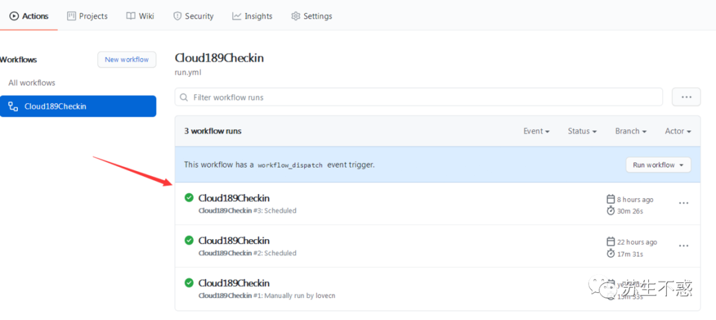The image size is (716, 320).
Task: Click the bold Cloud189Checkin link in the #2: Scheduled line
Action: point(225,253)
